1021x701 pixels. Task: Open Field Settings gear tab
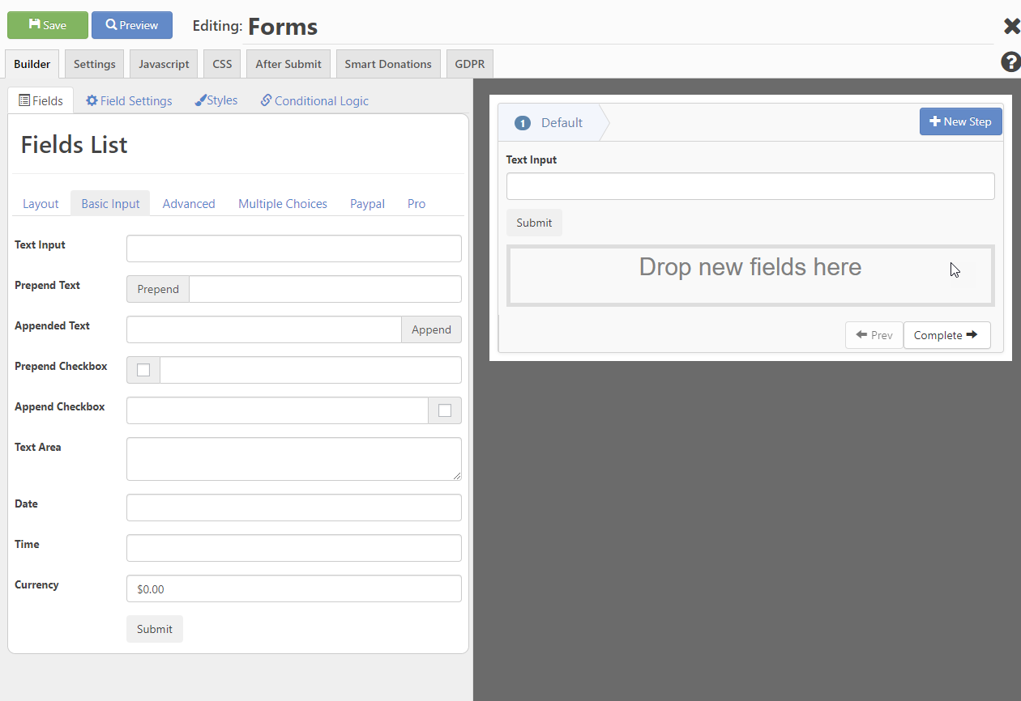point(130,100)
